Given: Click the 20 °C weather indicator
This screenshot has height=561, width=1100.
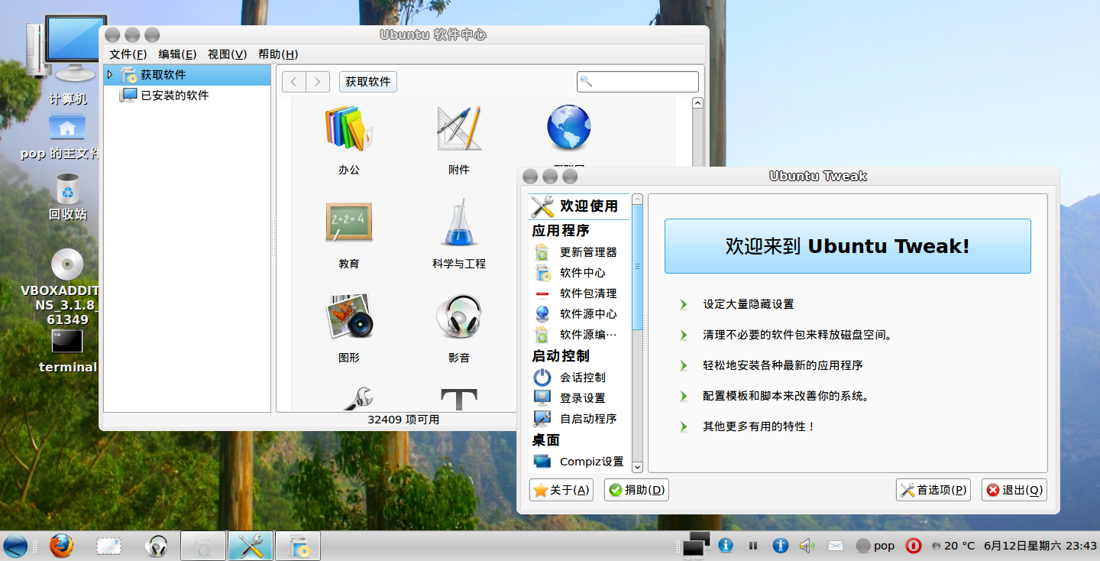Looking at the screenshot, I should pos(953,546).
